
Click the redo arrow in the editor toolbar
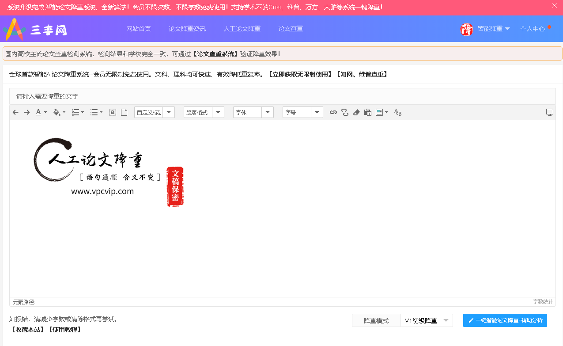pyautogui.click(x=27, y=112)
